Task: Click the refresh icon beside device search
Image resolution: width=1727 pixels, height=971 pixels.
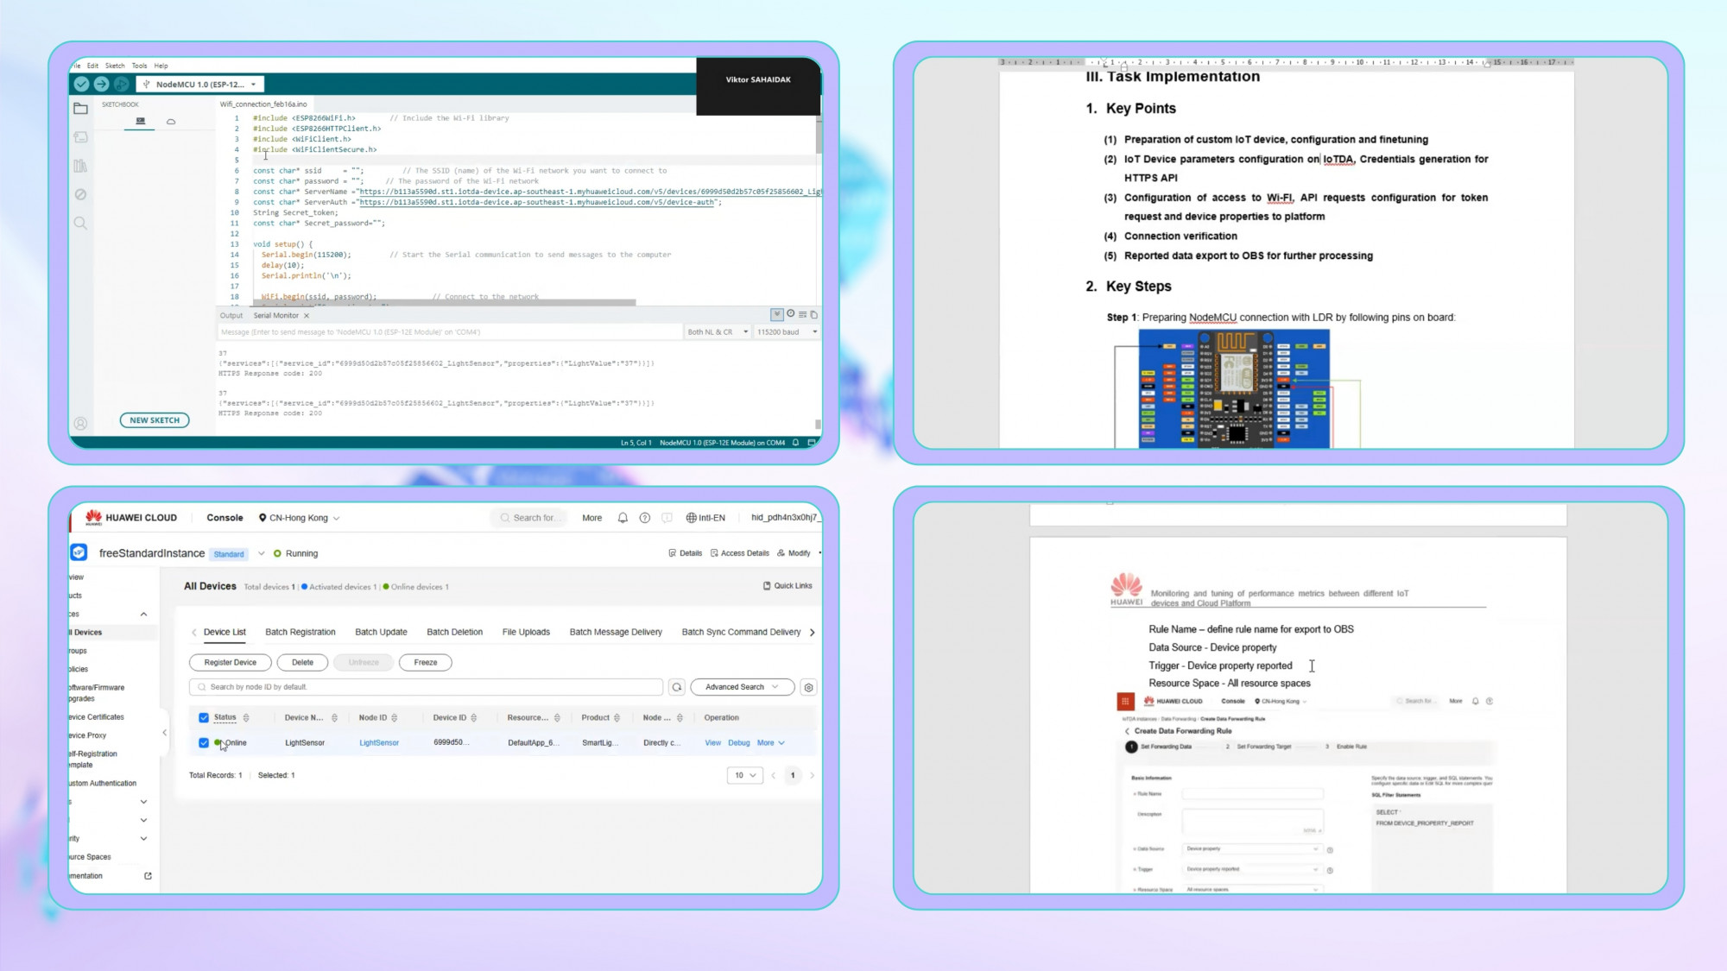Action: click(677, 687)
